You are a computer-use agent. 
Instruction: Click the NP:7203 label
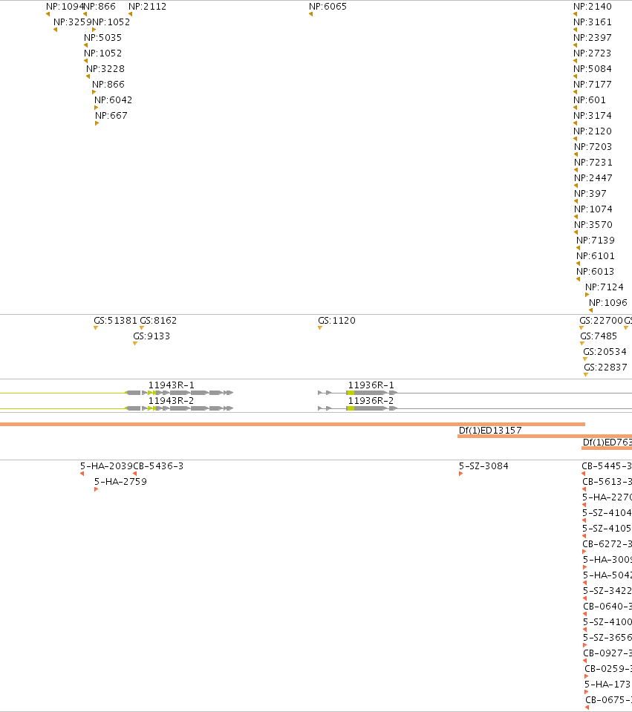tap(593, 146)
